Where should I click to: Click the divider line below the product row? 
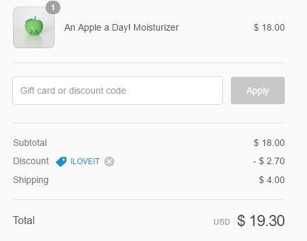[x=149, y=63]
